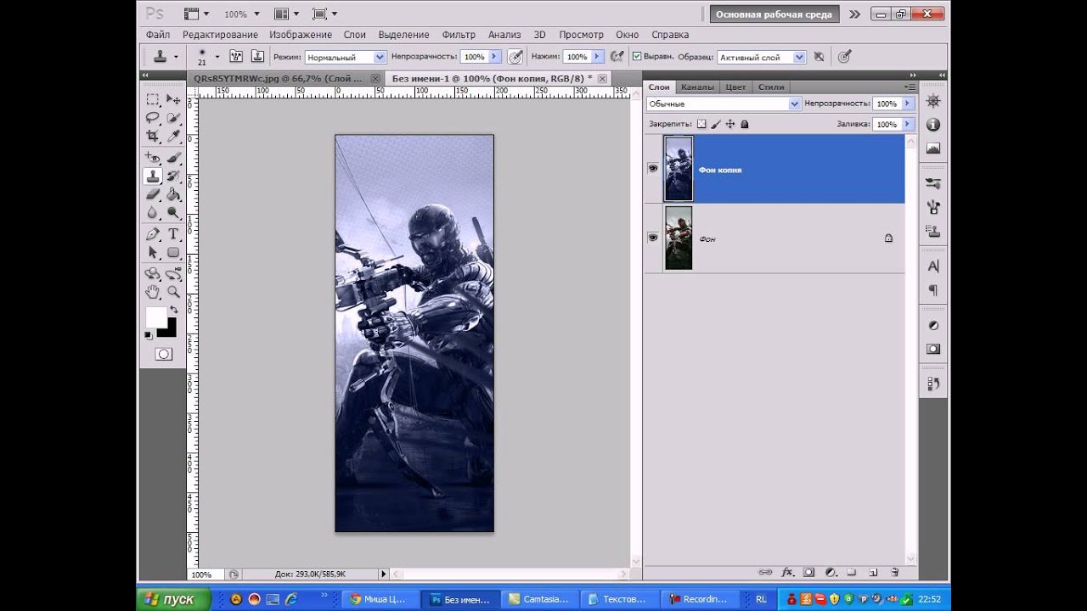Select the Lasso tool

pos(153,118)
